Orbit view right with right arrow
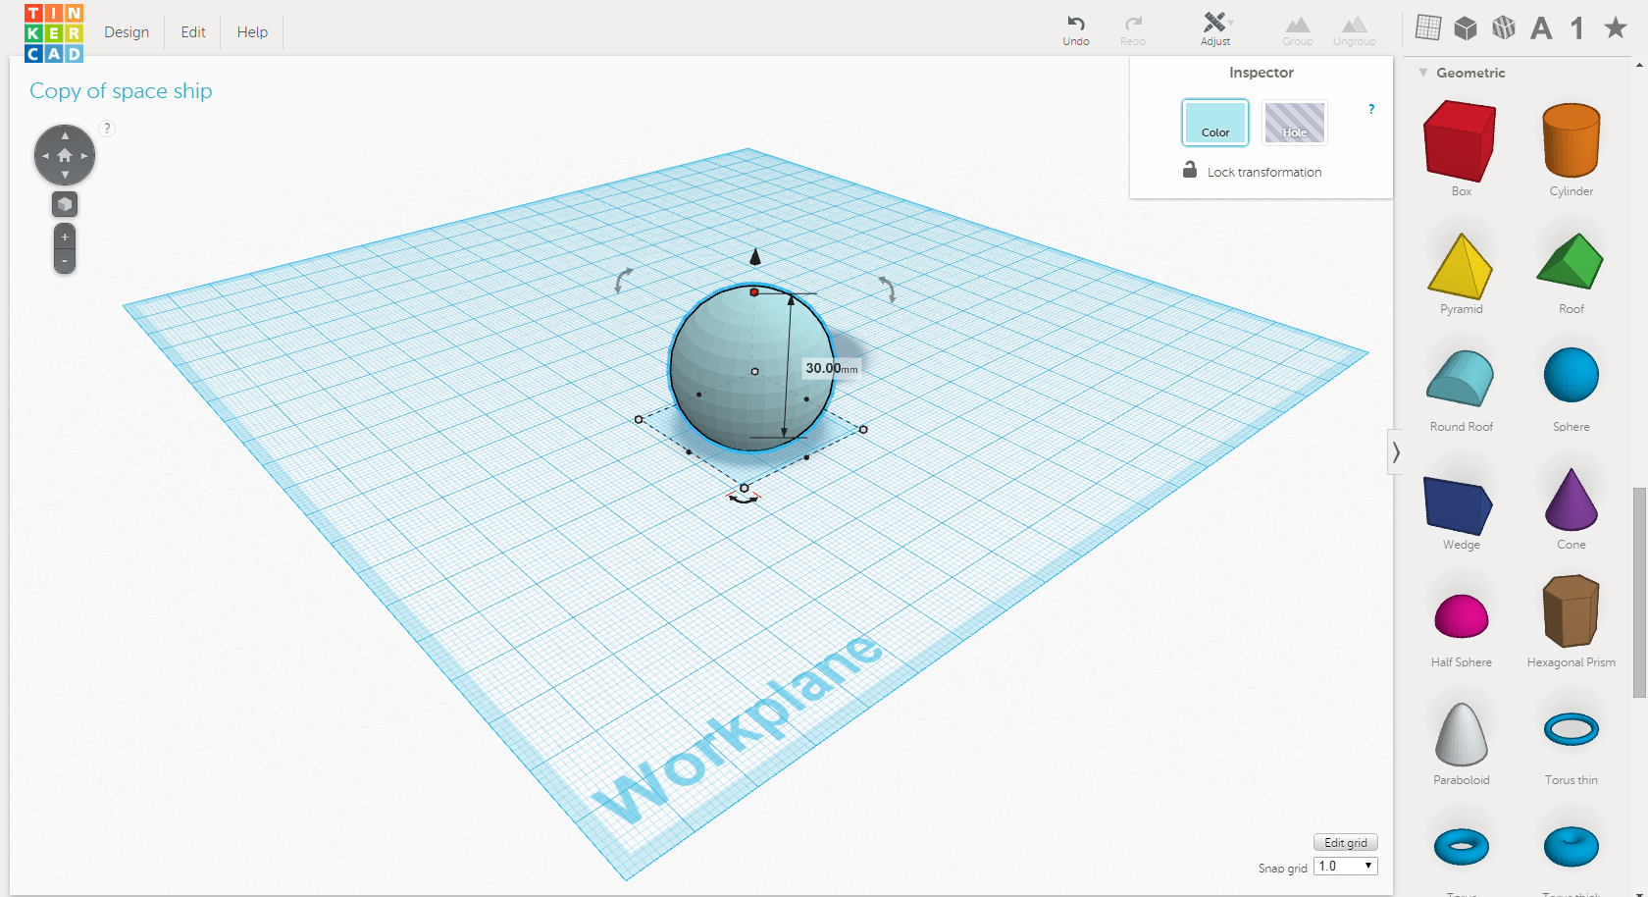The image size is (1648, 897). (x=84, y=155)
